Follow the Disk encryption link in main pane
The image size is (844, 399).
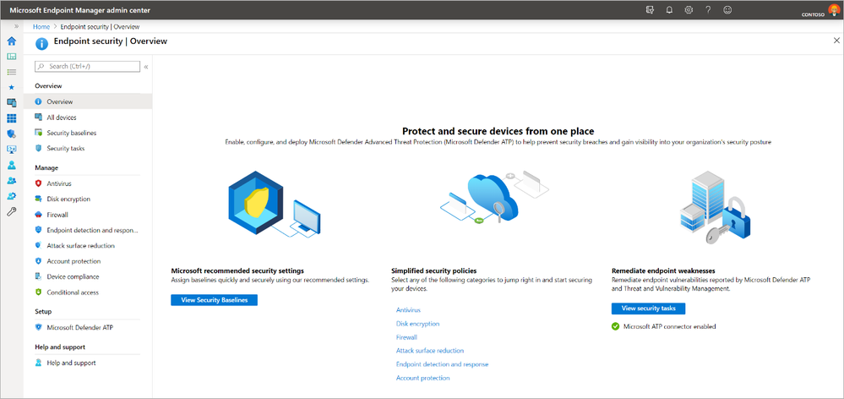point(417,324)
